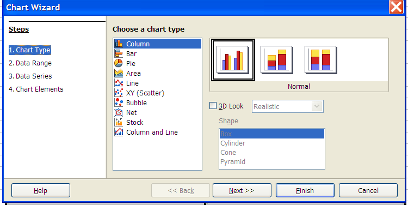
Task: Select the Column chart type icon
Action: tap(119, 44)
